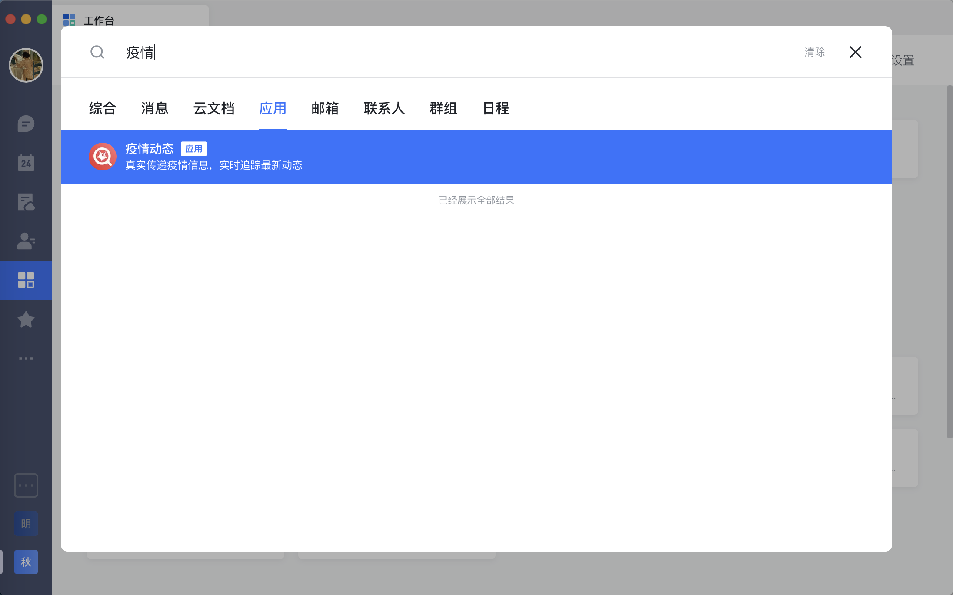Open the cloud docs sidebar icon

click(x=26, y=202)
